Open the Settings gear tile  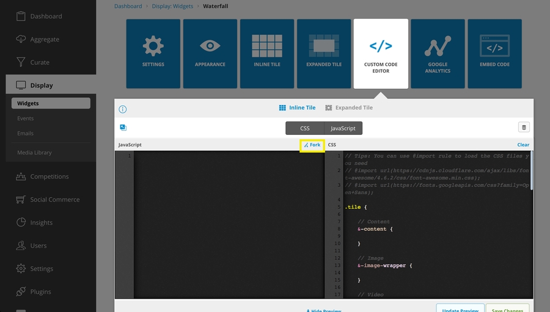153,53
